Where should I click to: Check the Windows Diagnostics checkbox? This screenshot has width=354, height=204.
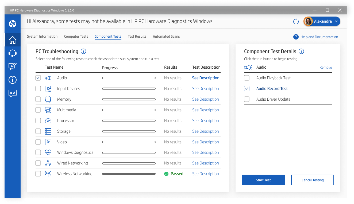[x=38, y=152]
